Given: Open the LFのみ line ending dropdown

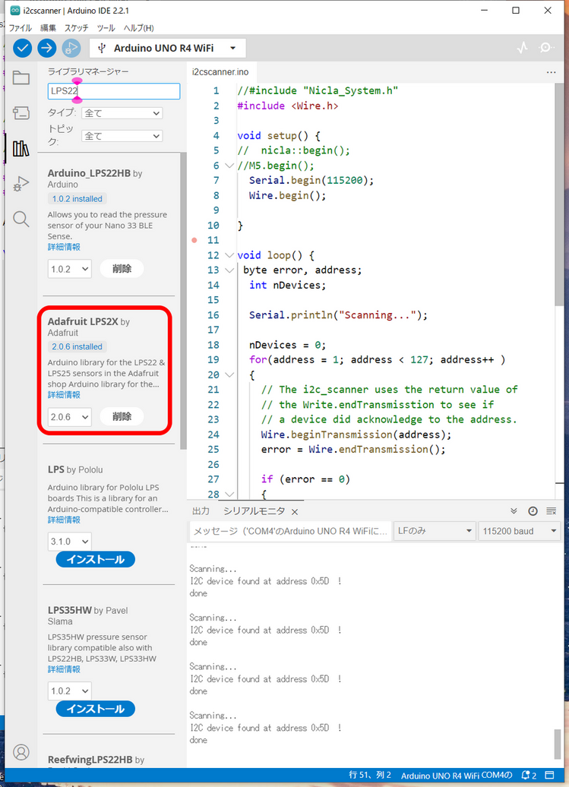Looking at the screenshot, I should tap(434, 531).
